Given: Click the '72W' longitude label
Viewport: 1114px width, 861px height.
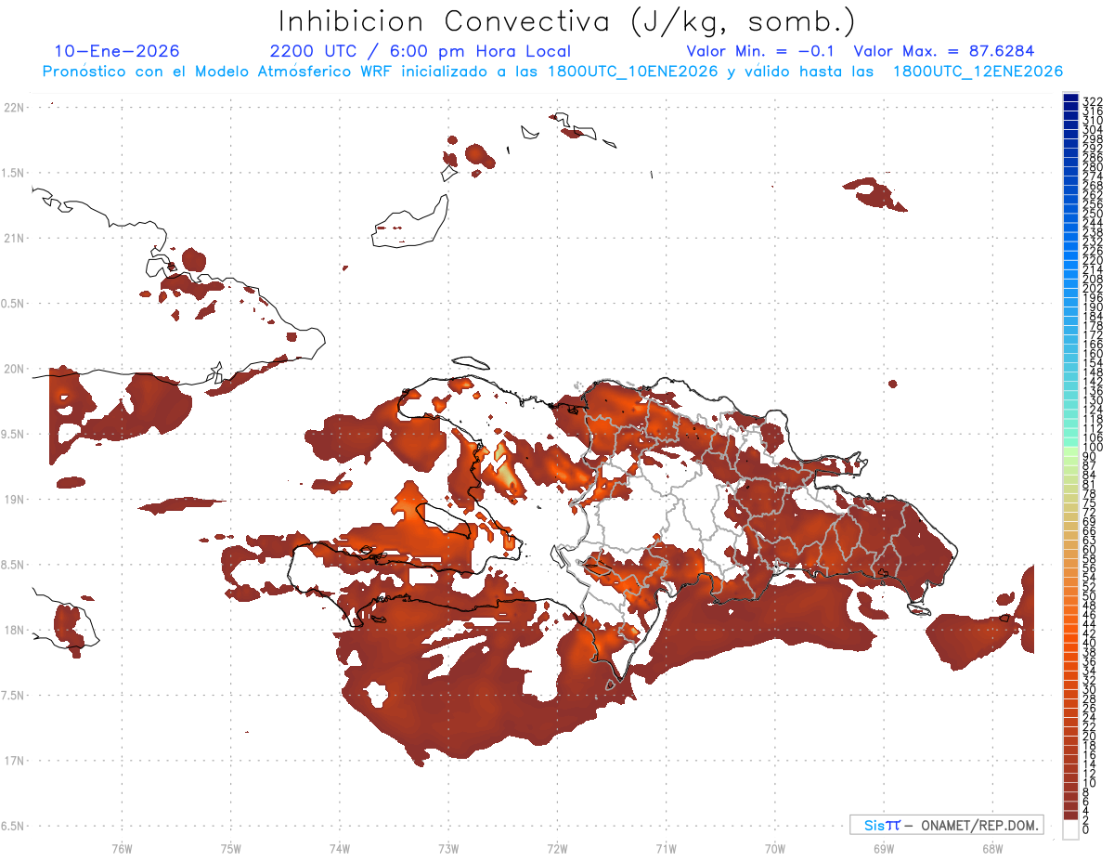Looking at the screenshot, I should pyautogui.click(x=557, y=848).
